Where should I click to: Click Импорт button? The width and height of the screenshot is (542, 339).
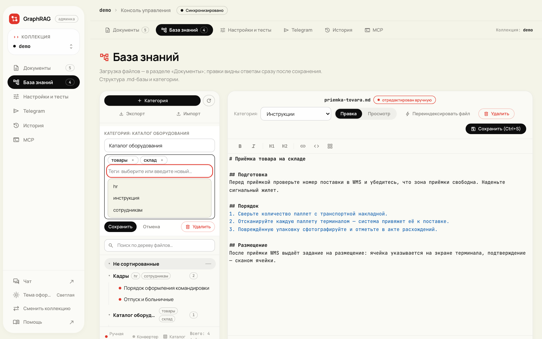[188, 114]
